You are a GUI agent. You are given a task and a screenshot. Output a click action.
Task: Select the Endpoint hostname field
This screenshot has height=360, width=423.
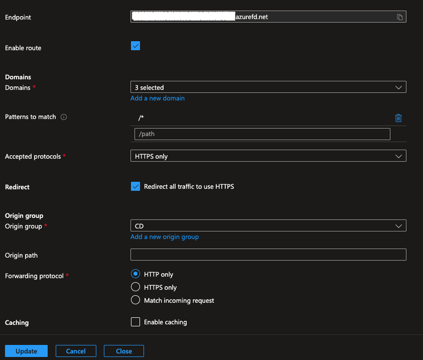pos(268,17)
